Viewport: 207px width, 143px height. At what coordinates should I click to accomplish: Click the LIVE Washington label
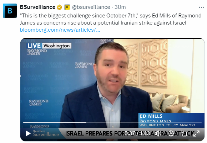[x=49, y=46]
